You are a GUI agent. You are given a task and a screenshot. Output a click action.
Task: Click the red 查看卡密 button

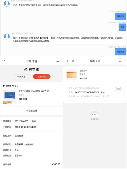point(42,77)
